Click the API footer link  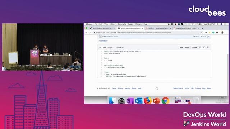192,89
